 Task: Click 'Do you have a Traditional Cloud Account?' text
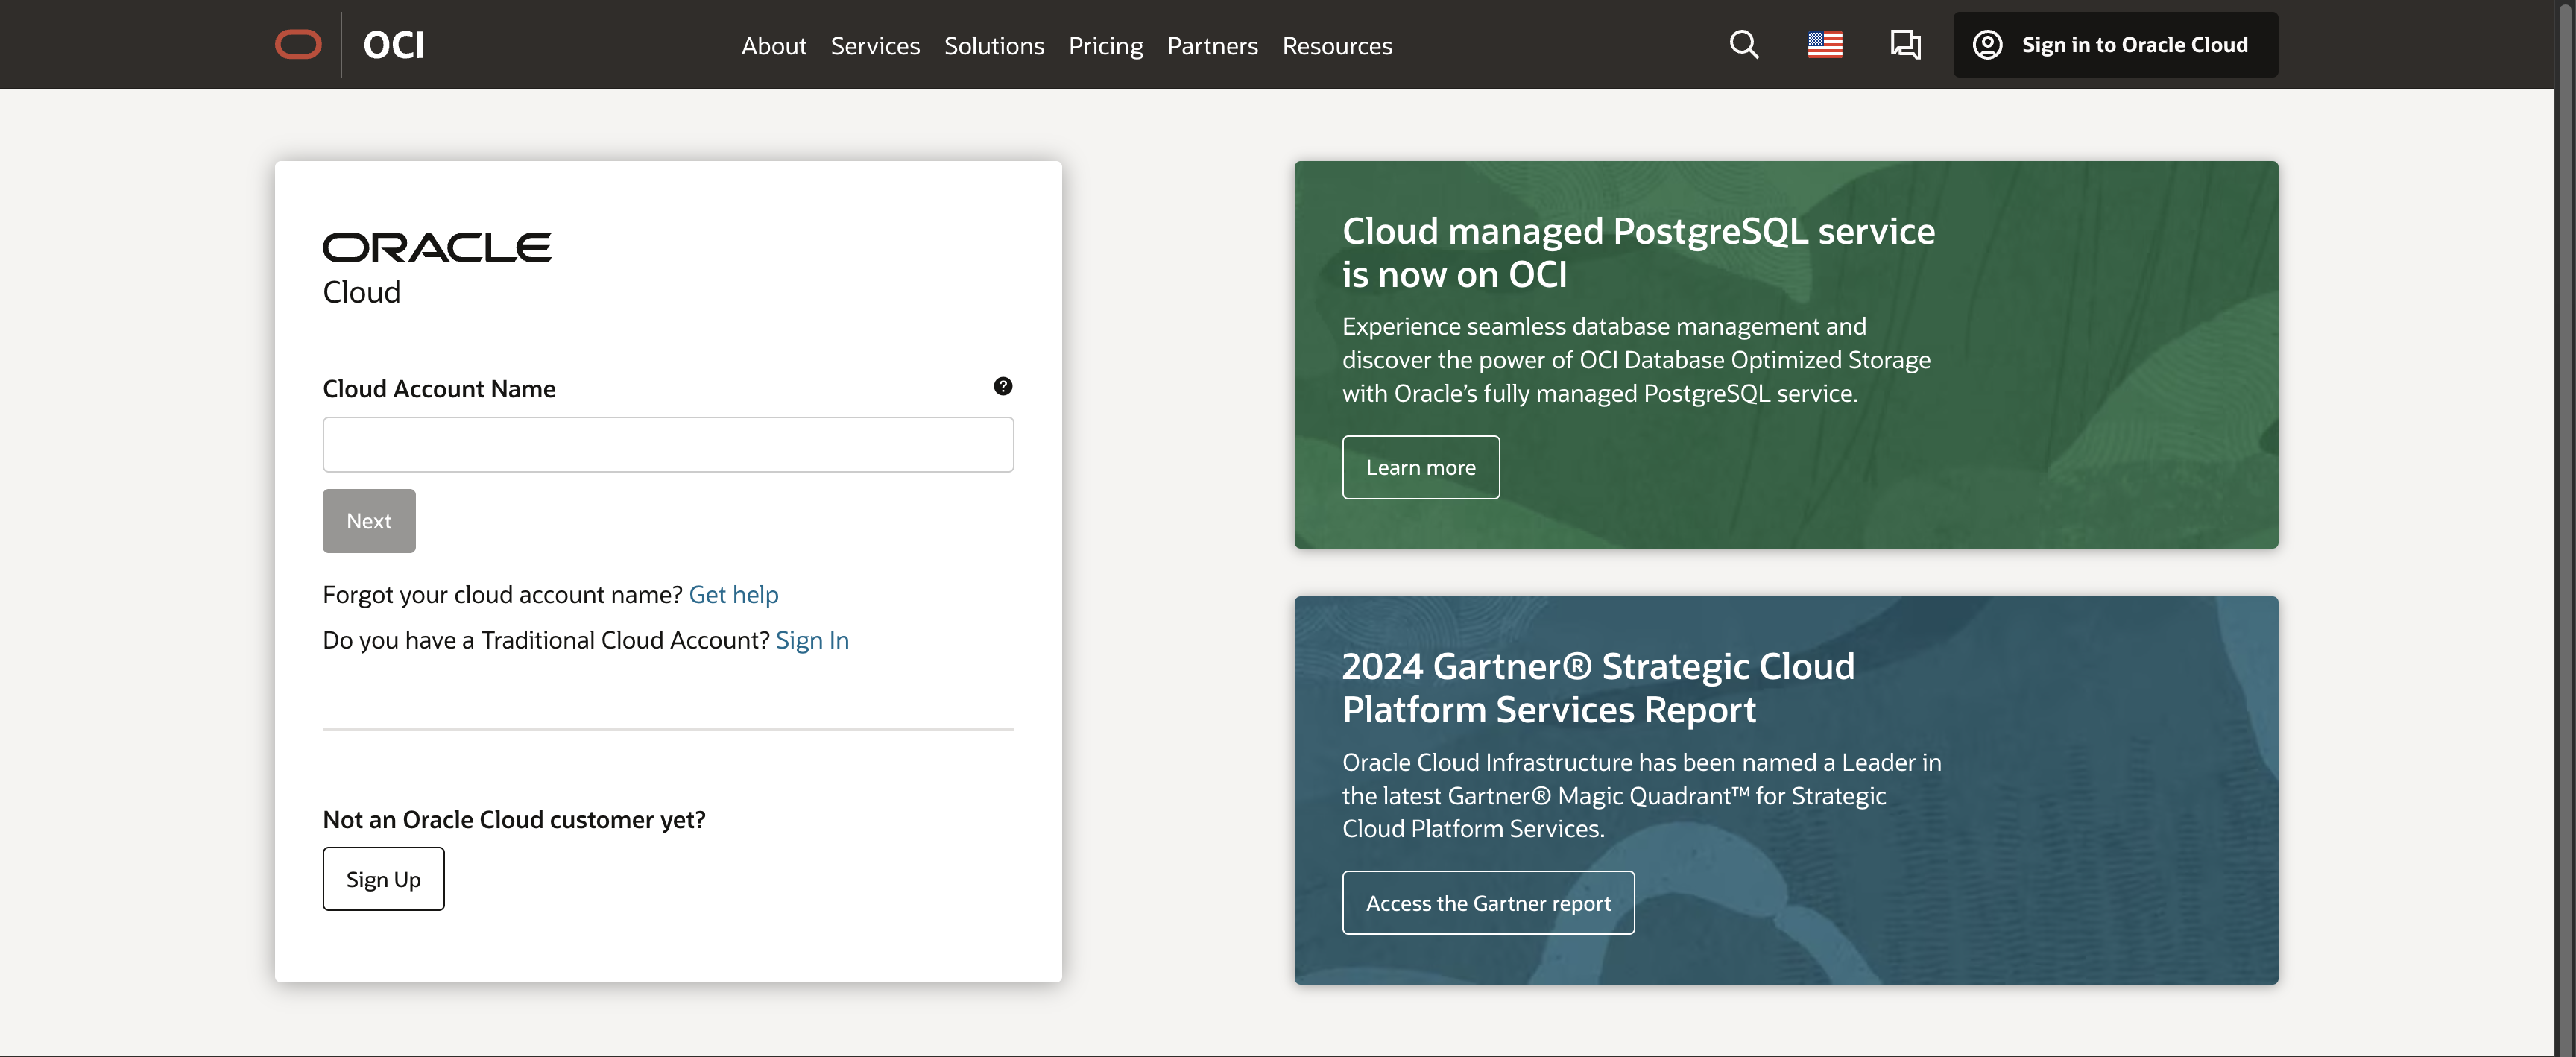[x=546, y=640]
